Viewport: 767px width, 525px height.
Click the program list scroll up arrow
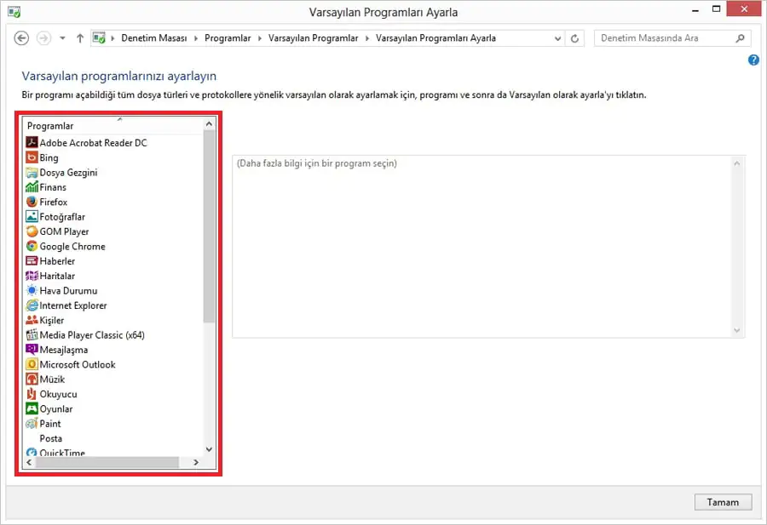[x=210, y=124]
